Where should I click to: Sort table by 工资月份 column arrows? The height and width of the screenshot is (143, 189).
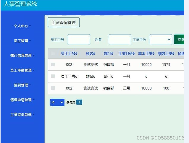134,54
